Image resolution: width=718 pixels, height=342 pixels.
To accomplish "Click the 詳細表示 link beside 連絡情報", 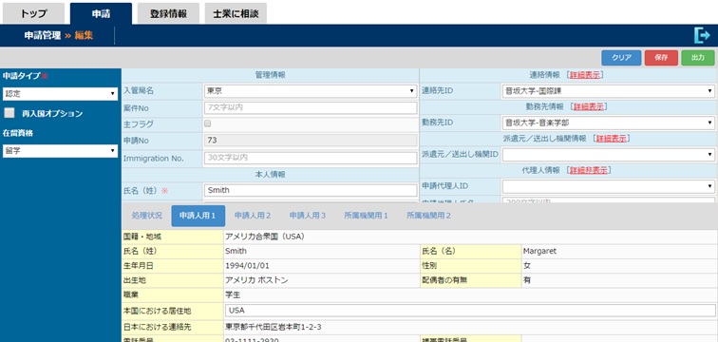I will coord(584,75).
